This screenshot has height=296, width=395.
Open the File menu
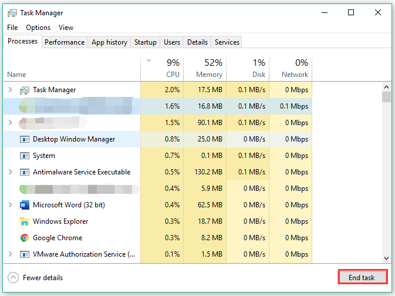coord(12,28)
